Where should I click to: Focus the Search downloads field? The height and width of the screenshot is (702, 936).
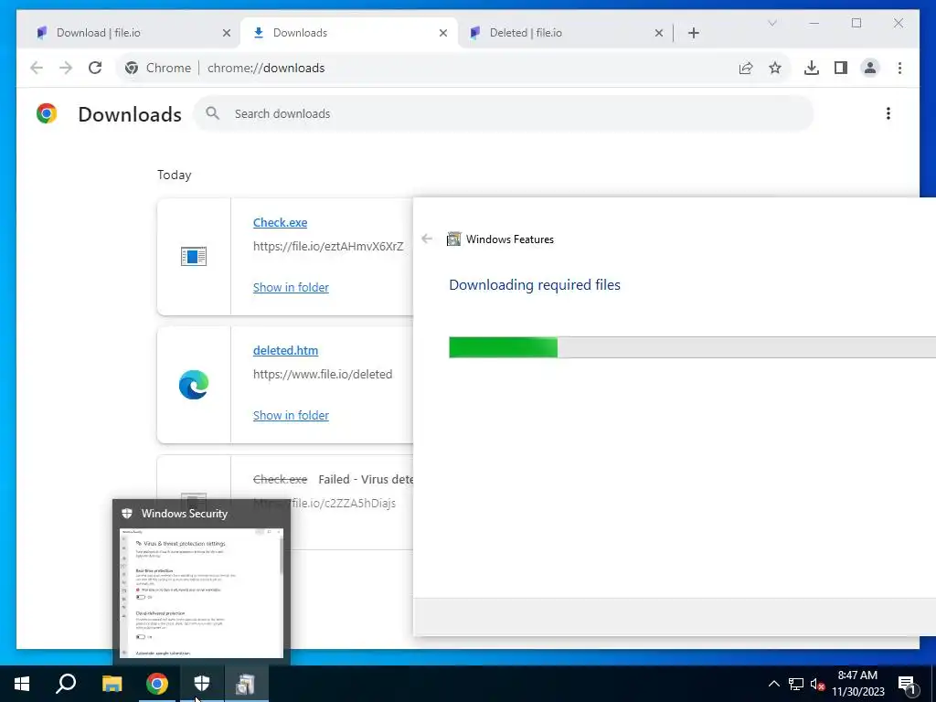(x=504, y=113)
